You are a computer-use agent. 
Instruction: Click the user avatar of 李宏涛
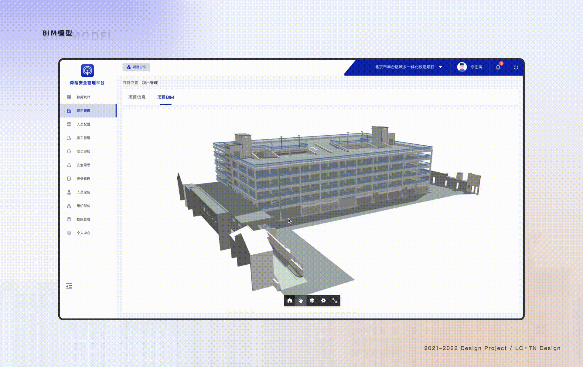tap(462, 67)
